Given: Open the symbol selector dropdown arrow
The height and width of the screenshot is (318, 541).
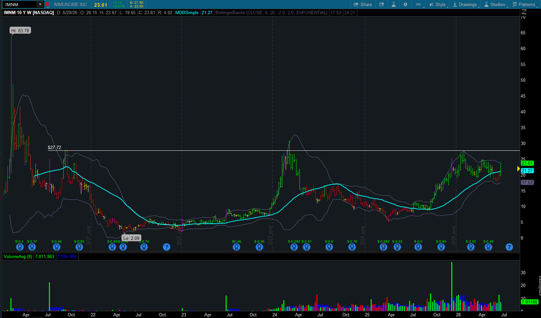Looking at the screenshot, I should [x=41, y=4].
